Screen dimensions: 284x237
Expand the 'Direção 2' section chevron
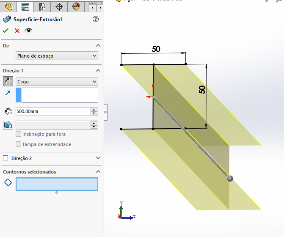click(x=98, y=158)
